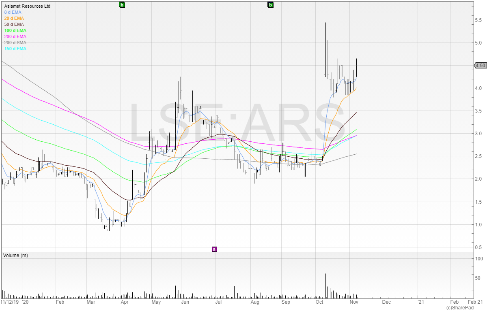Click the '20 year label on date axis
The height and width of the screenshot is (311, 487).
(25, 302)
